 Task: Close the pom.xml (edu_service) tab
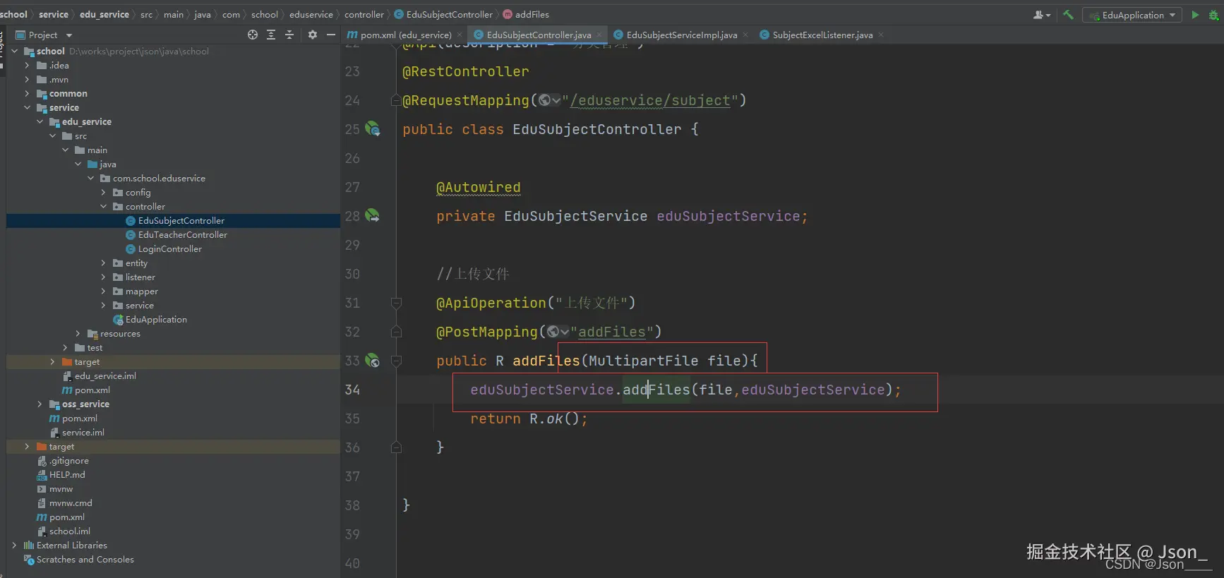pos(460,35)
